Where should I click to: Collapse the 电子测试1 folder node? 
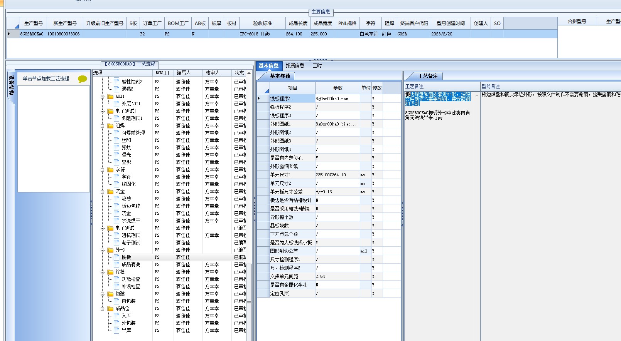coord(103,111)
